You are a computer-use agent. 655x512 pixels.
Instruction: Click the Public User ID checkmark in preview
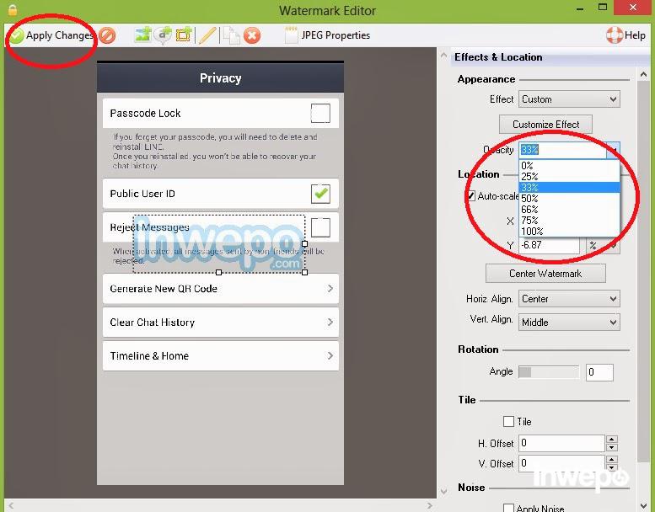320,194
